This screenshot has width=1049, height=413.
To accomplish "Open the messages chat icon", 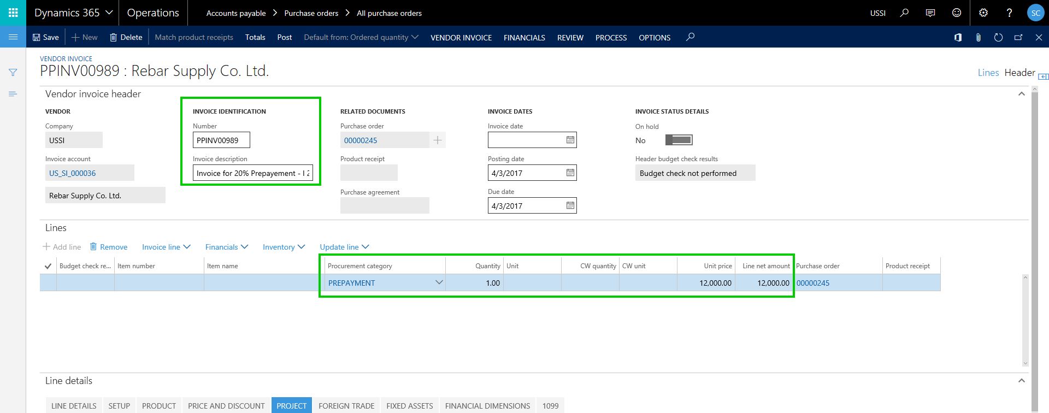I will (x=930, y=13).
